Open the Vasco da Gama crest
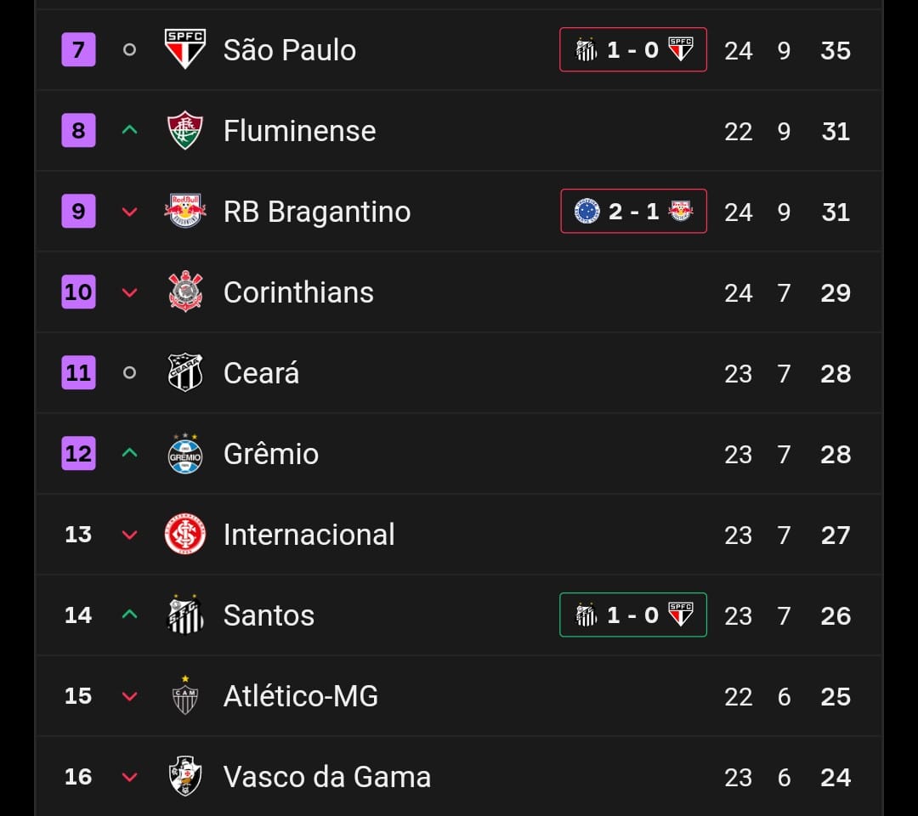This screenshot has width=918, height=816. click(x=185, y=776)
